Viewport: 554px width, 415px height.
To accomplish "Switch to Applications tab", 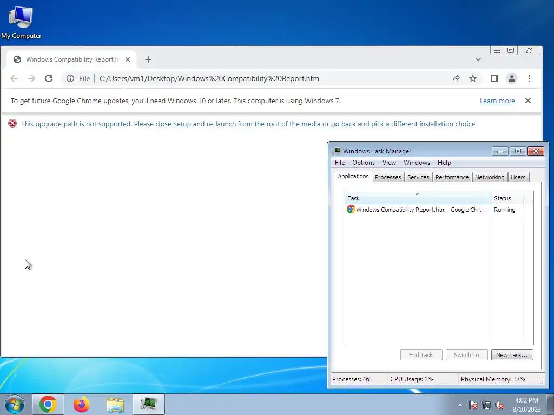I will [x=353, y=176].
